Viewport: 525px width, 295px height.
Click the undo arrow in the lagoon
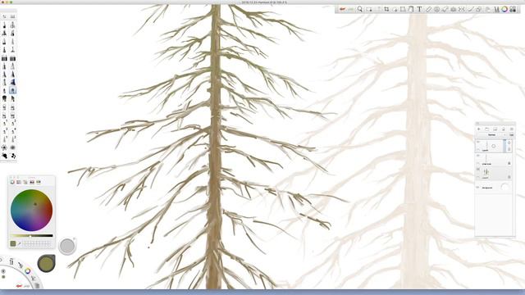tap(20, 286)
